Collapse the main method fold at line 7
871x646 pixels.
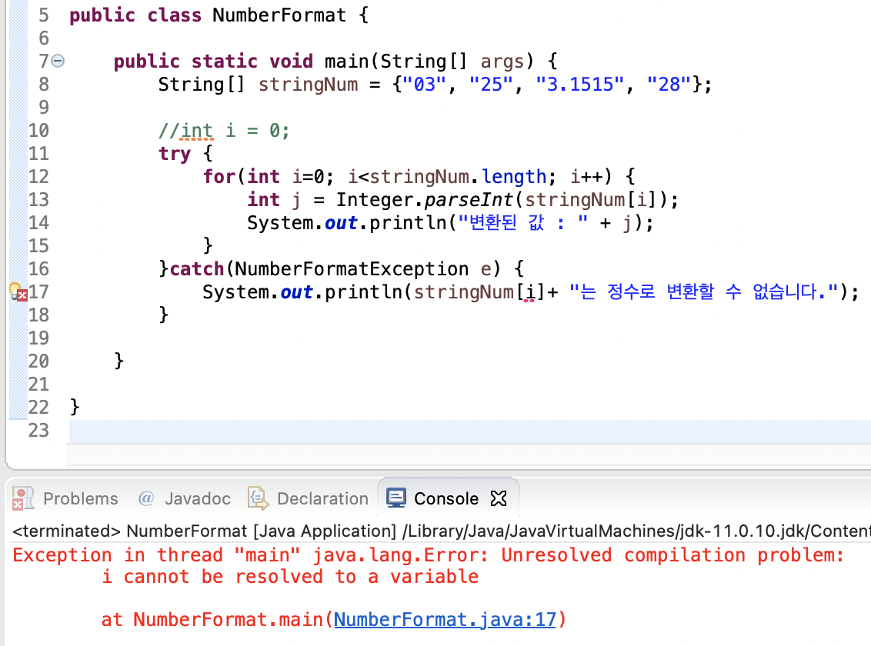click(58, 61)
